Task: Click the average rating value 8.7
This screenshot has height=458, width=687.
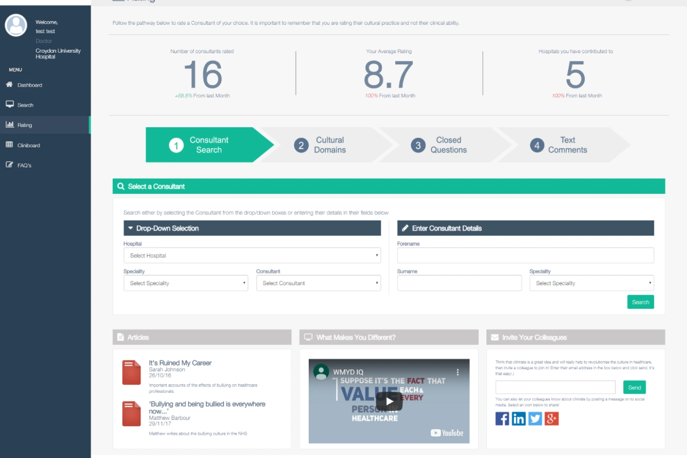Action: point(389,75)
